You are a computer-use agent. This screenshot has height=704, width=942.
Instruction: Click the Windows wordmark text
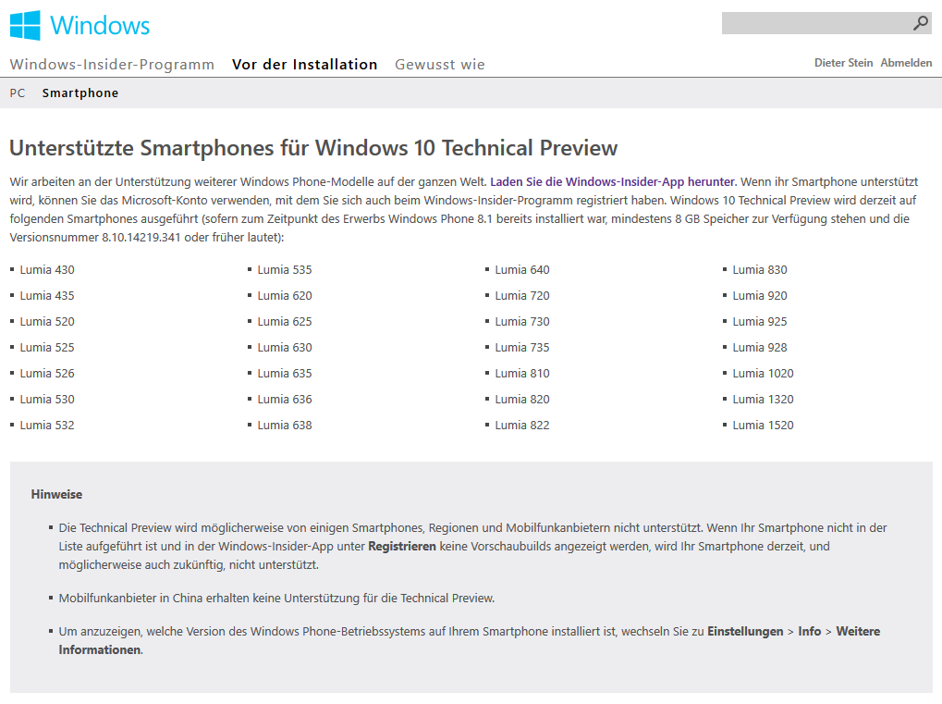point(100,25)
